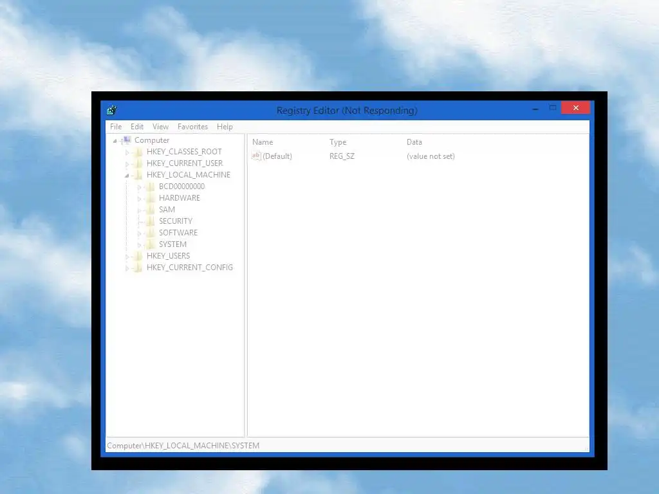Sort by the Data column header

[414, 142]
